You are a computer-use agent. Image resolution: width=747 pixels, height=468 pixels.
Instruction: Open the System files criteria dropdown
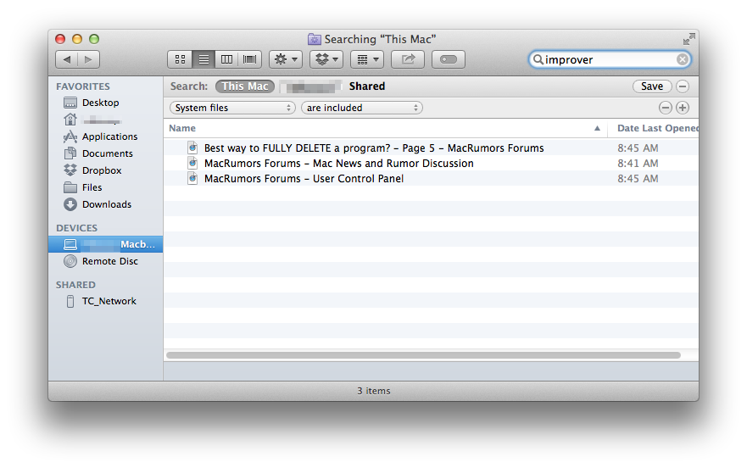tap(232, 108)
